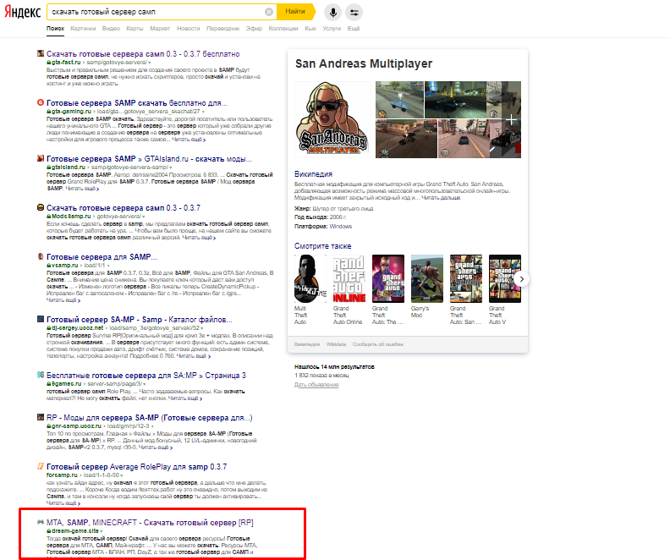Click 'Сообщить об ошибке' in the card footer
The height and width of the screenshot is (560, 670).
click(x=378, y=344)
